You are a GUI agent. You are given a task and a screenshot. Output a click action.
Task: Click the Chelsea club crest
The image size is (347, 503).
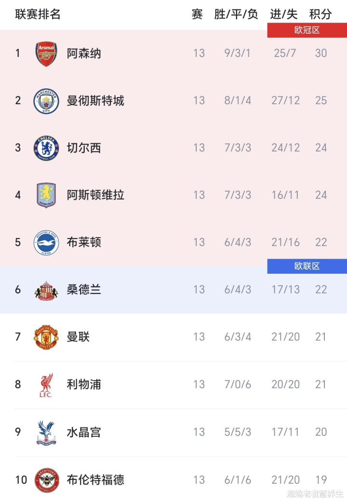[46, 148]
